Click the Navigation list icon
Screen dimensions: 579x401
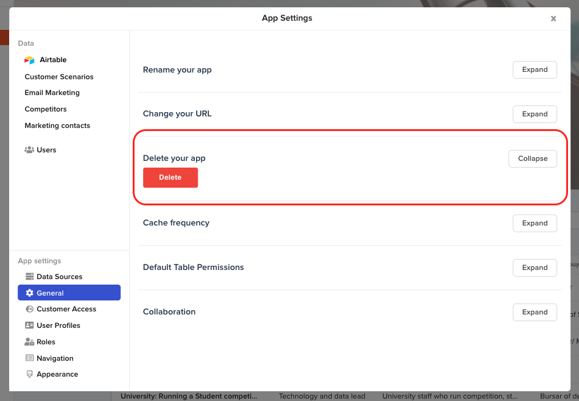[x=30, y=358]
